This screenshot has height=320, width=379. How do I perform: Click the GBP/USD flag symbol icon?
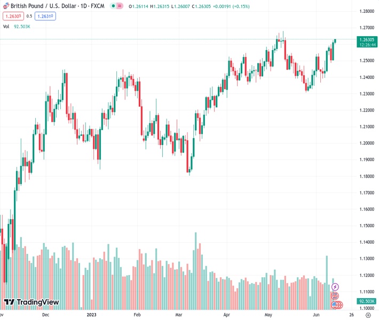(x=5, y=6)
